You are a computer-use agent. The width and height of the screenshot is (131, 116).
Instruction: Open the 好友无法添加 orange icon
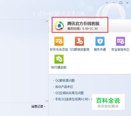pos(59,41)
